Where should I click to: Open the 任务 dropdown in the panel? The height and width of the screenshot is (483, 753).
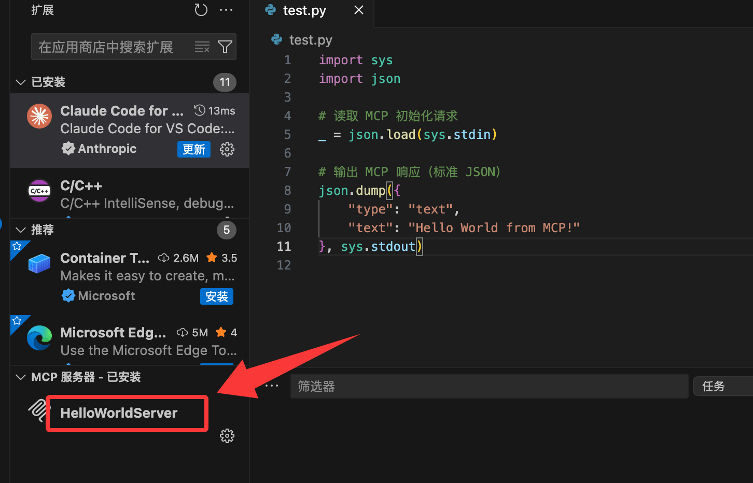coord(722,387)
